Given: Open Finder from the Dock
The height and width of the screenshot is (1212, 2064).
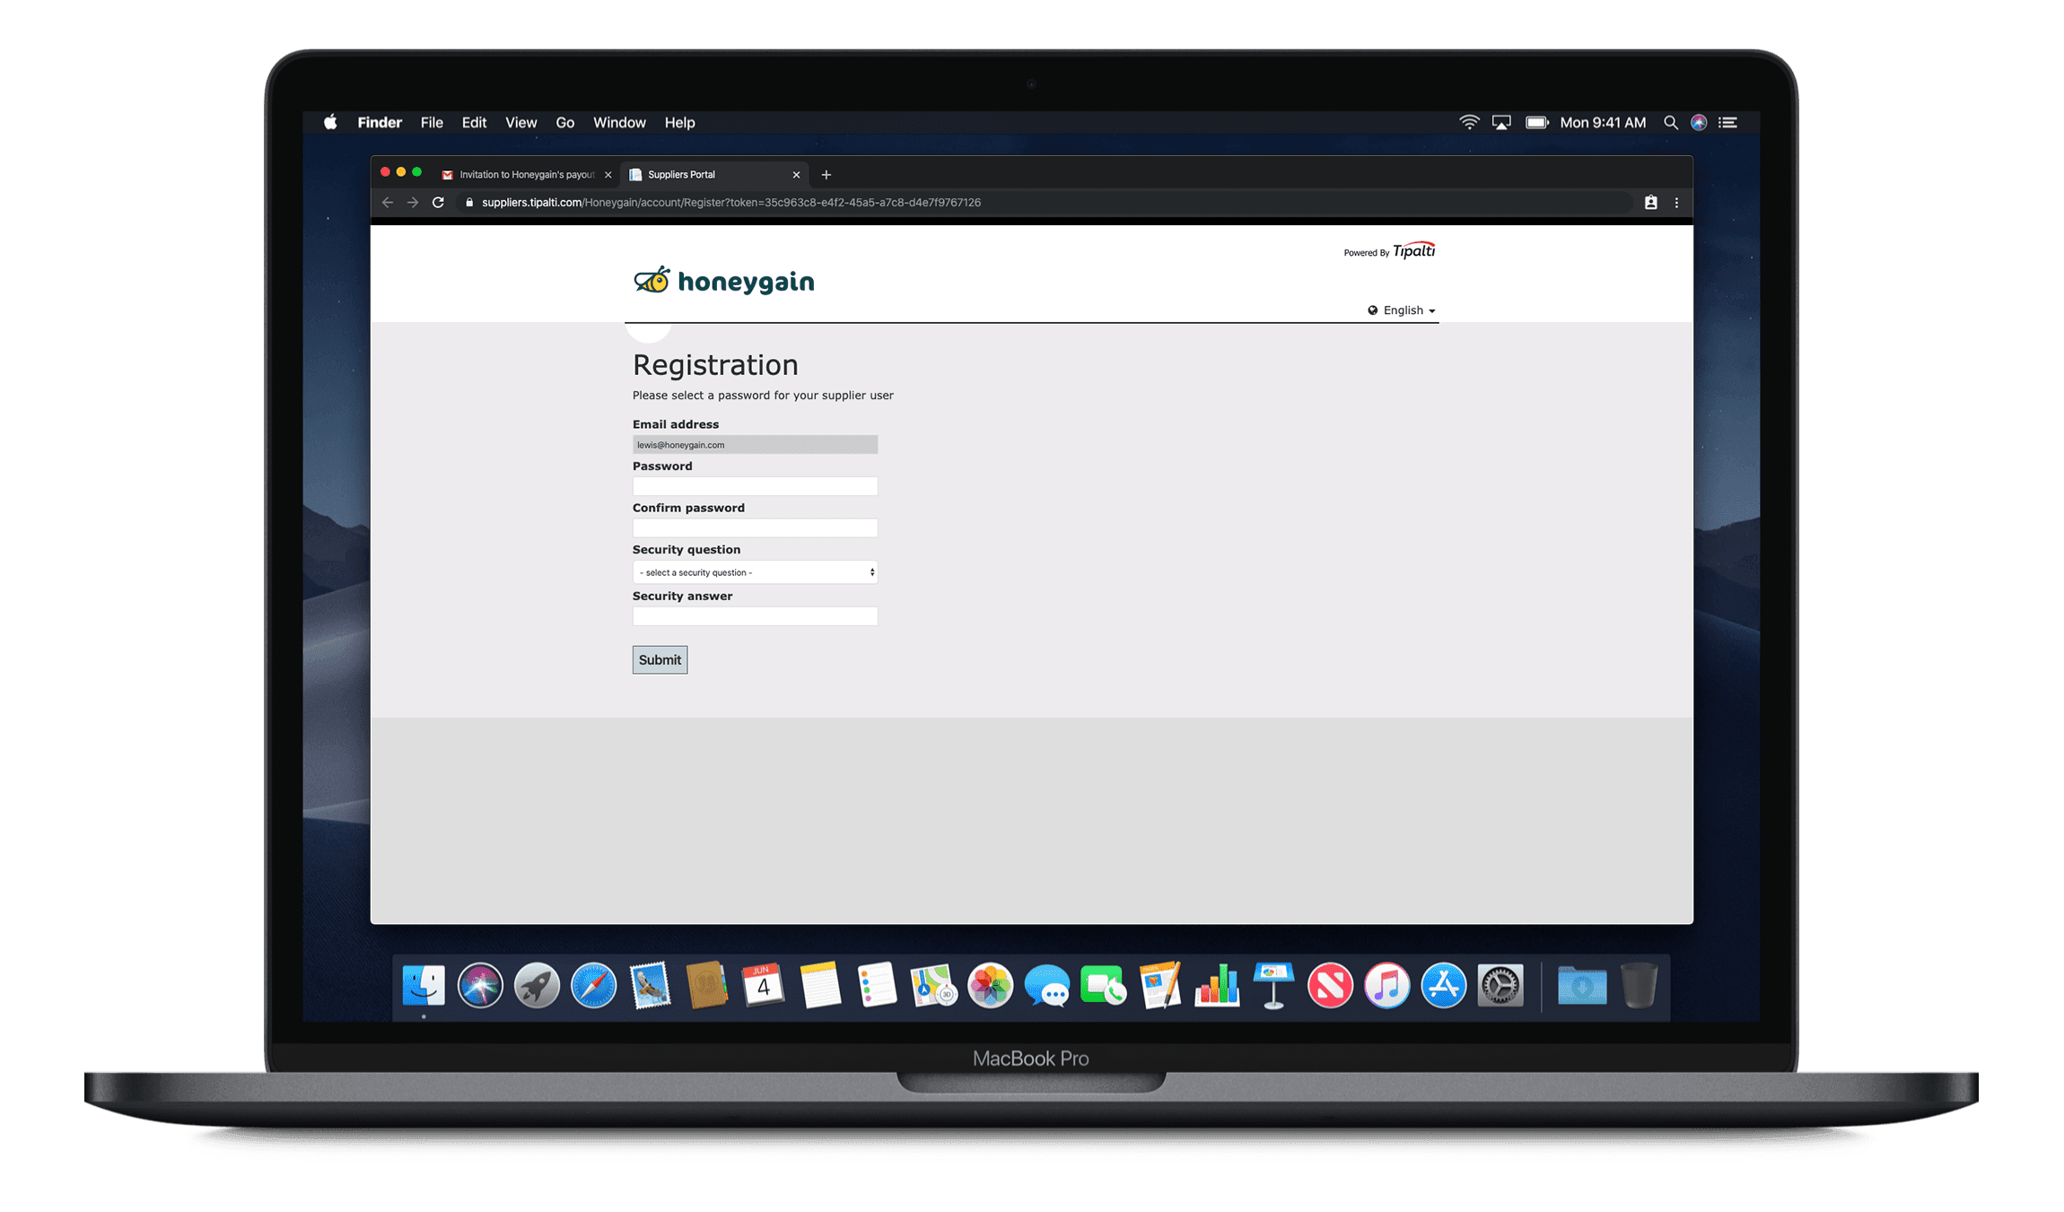Looking at the screenshot, I should click(424, 986).
